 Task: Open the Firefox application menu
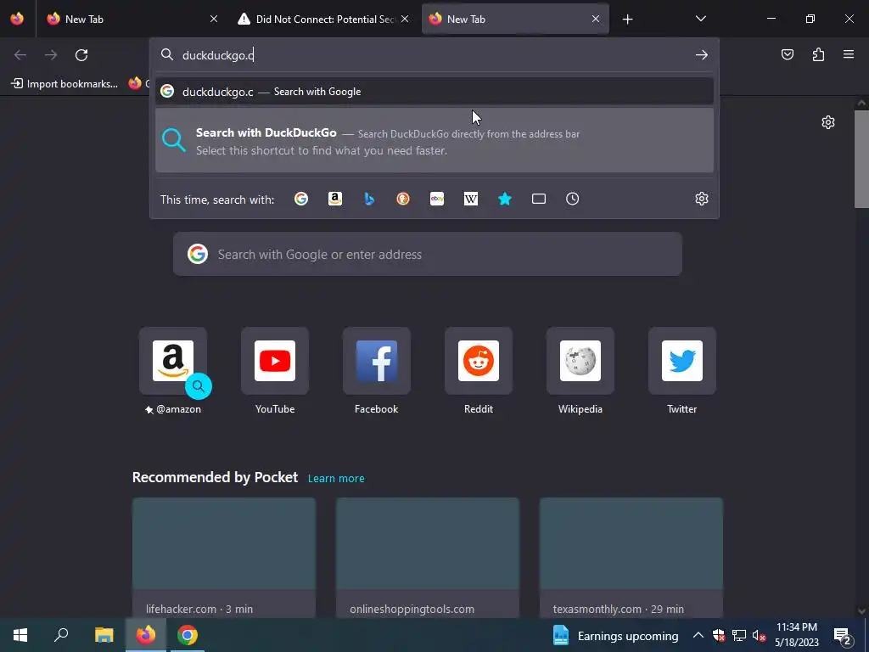(849, 54)
